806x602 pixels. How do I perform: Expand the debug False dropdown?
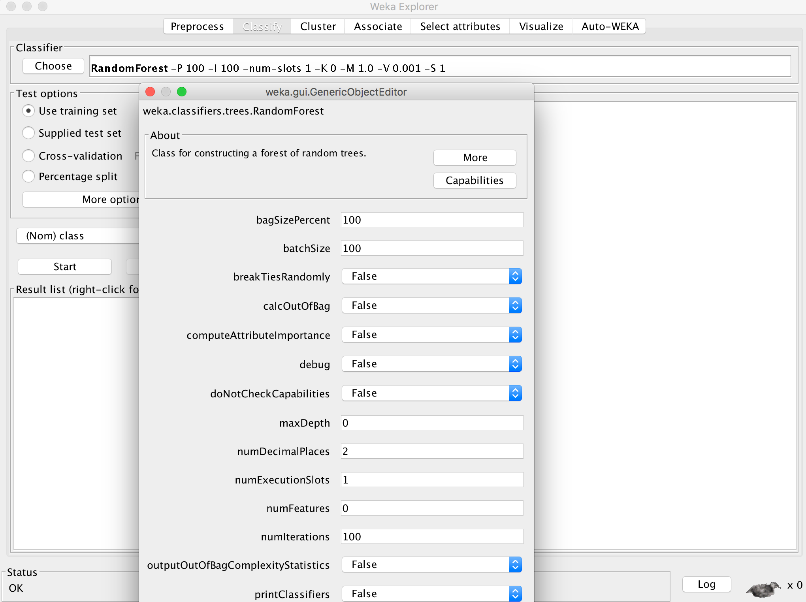pos(515,364)
